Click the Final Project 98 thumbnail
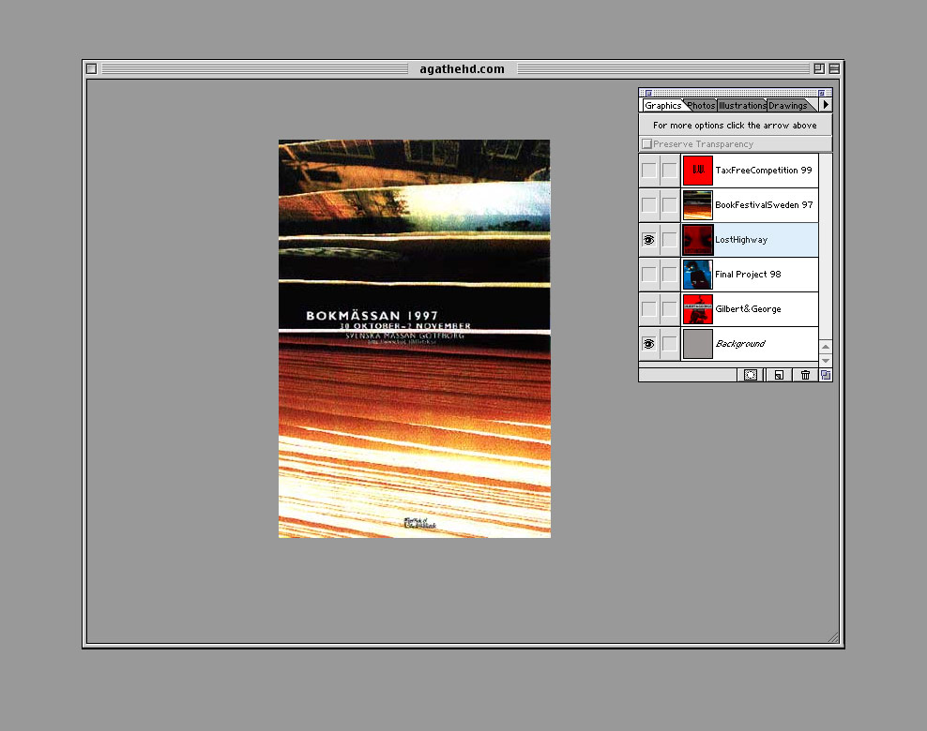Screen dimensions: 927x731 pyautogui.click(x=698, y=275)
